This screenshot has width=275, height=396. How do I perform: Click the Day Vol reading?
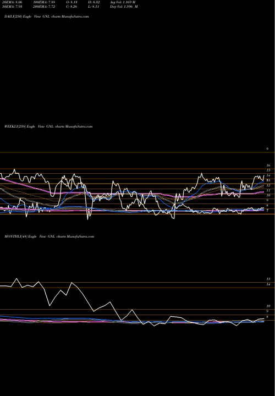(124, 7)
